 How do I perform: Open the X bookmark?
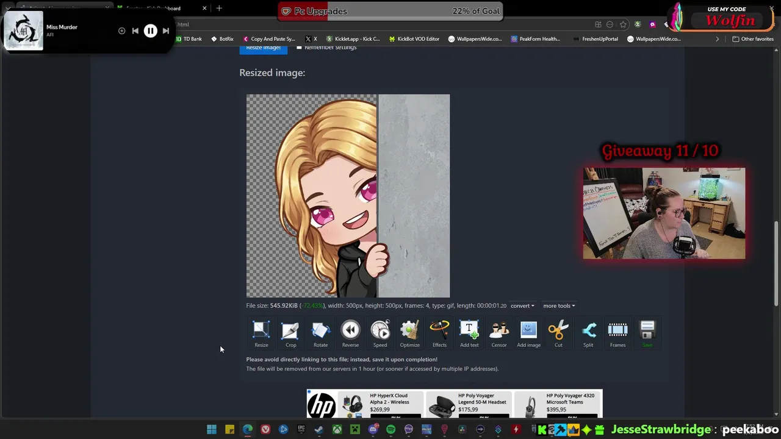tap(311, 39)
